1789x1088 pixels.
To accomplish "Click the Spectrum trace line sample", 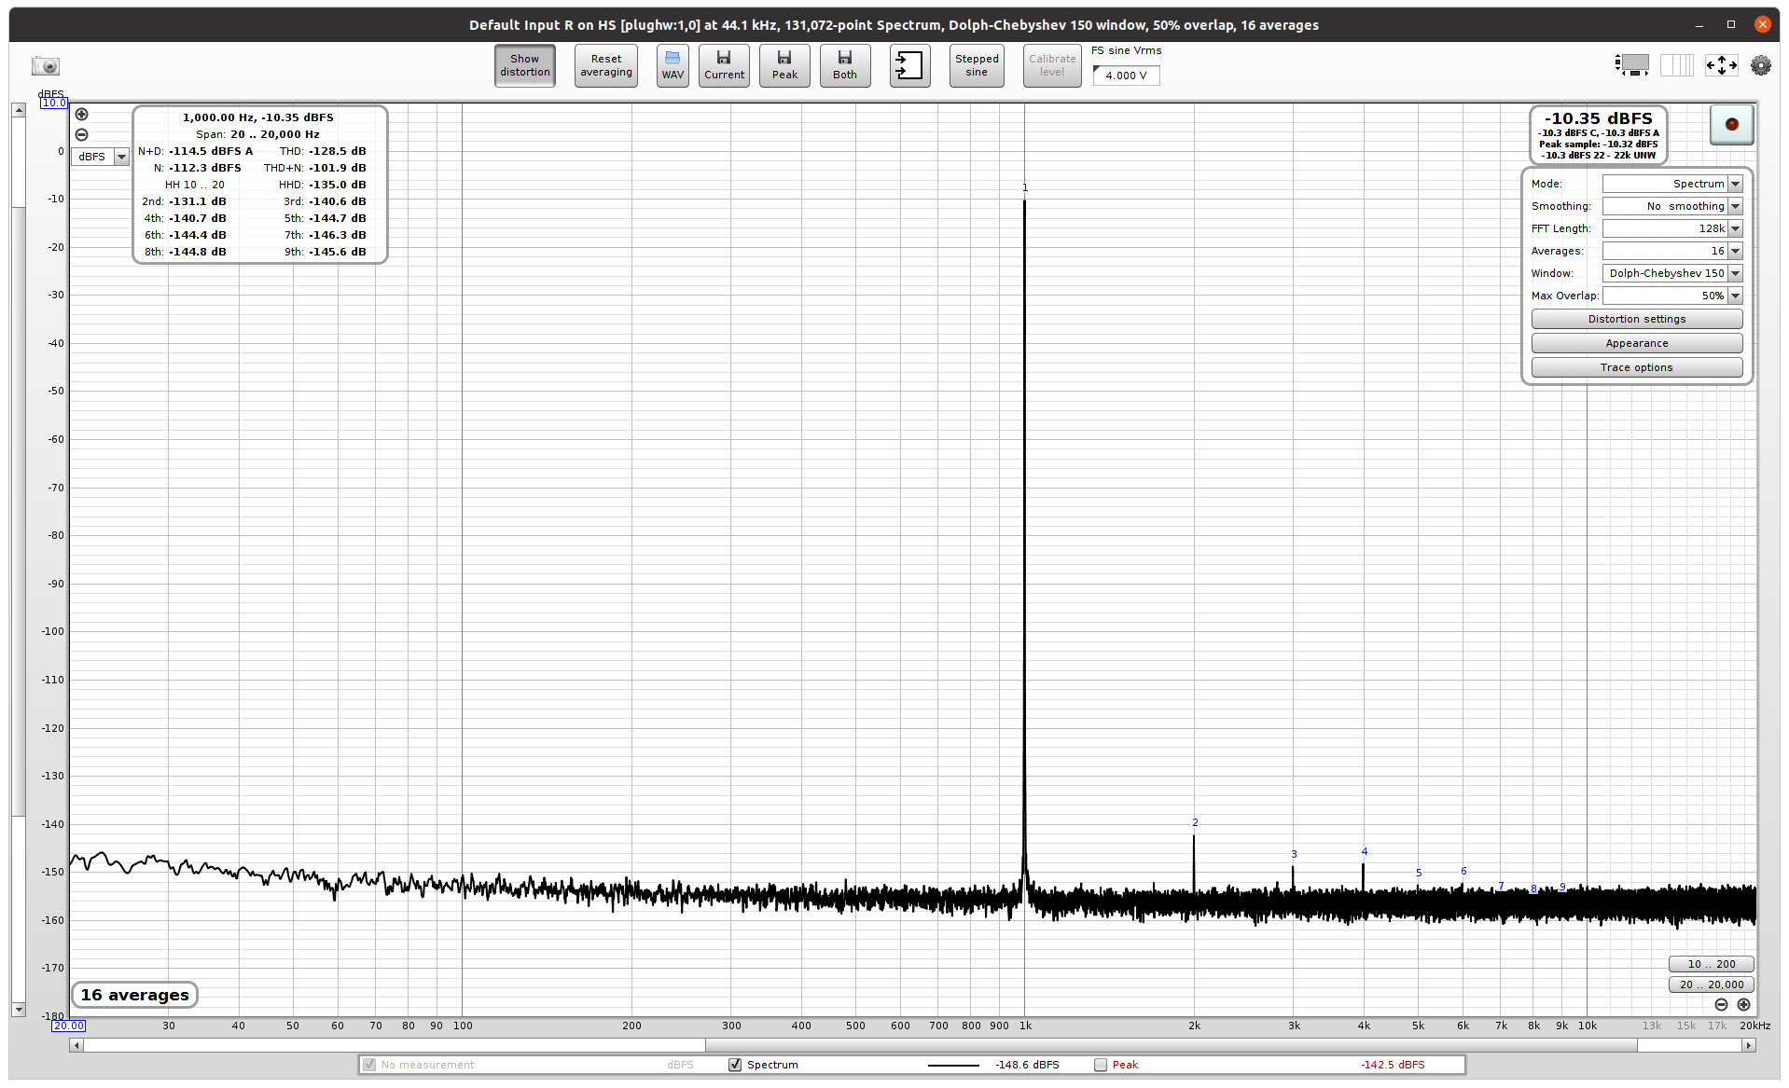I will [953, 1065].
